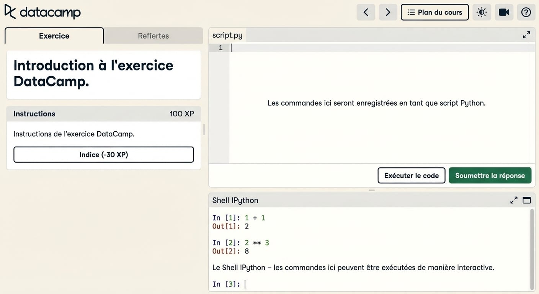
Task: Click the sidebar vertical resize handle
Action: point(204,129)
